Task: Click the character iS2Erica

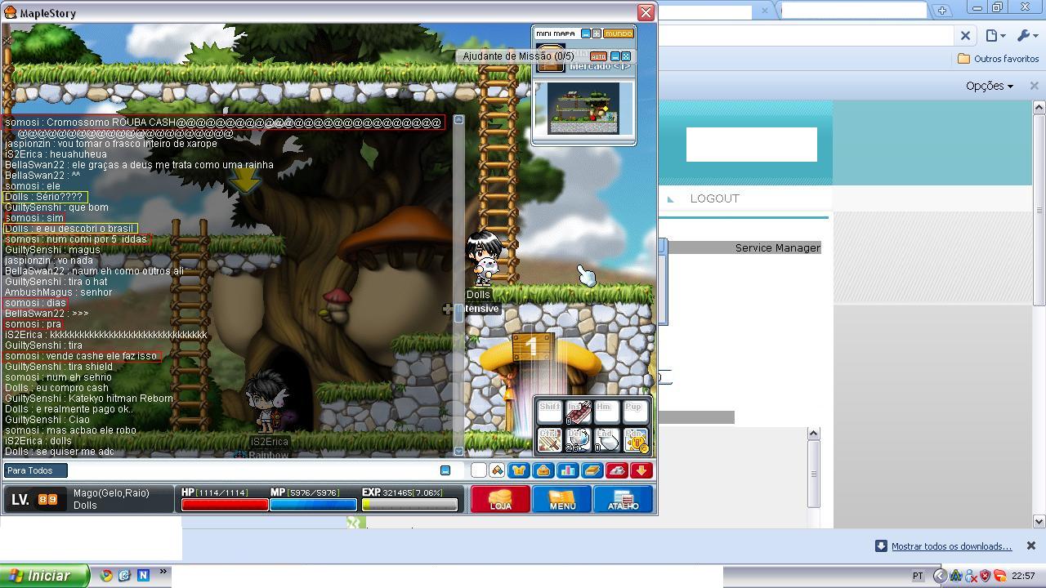Action: [268, 402]
